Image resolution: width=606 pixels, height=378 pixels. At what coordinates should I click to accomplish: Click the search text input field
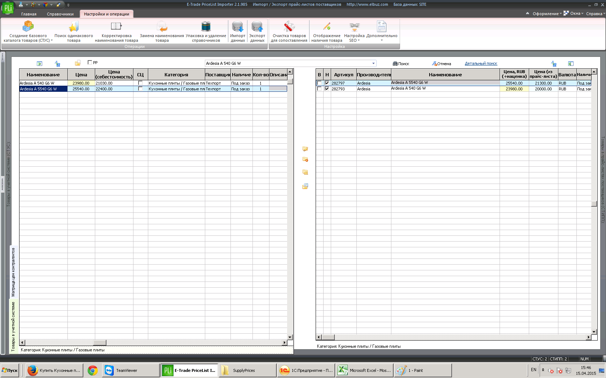pyautogui.click(x=287, y=63)
